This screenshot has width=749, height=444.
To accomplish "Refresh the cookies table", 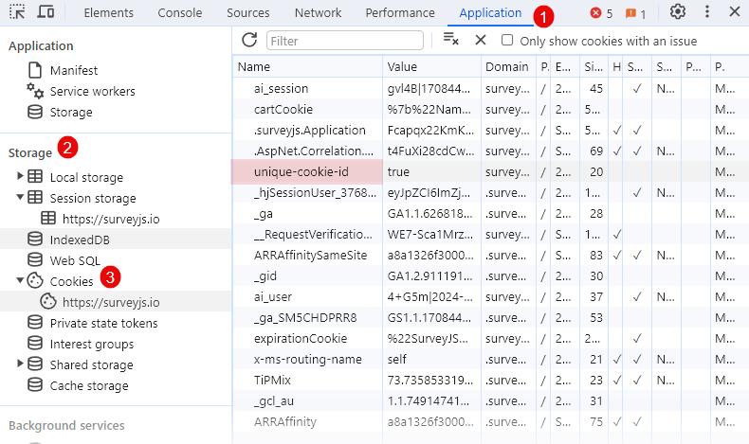I will click(x=249, y=40).
